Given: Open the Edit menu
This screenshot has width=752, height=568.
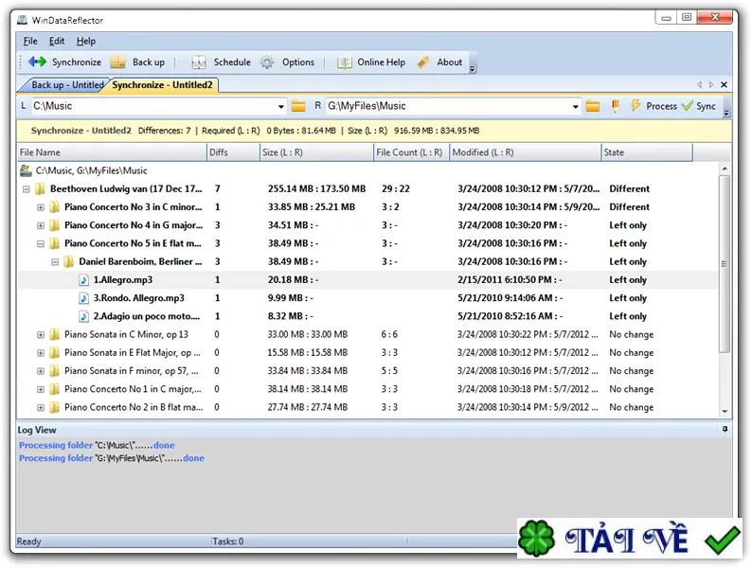Looking at the screenshot, I should coord(57,42).
